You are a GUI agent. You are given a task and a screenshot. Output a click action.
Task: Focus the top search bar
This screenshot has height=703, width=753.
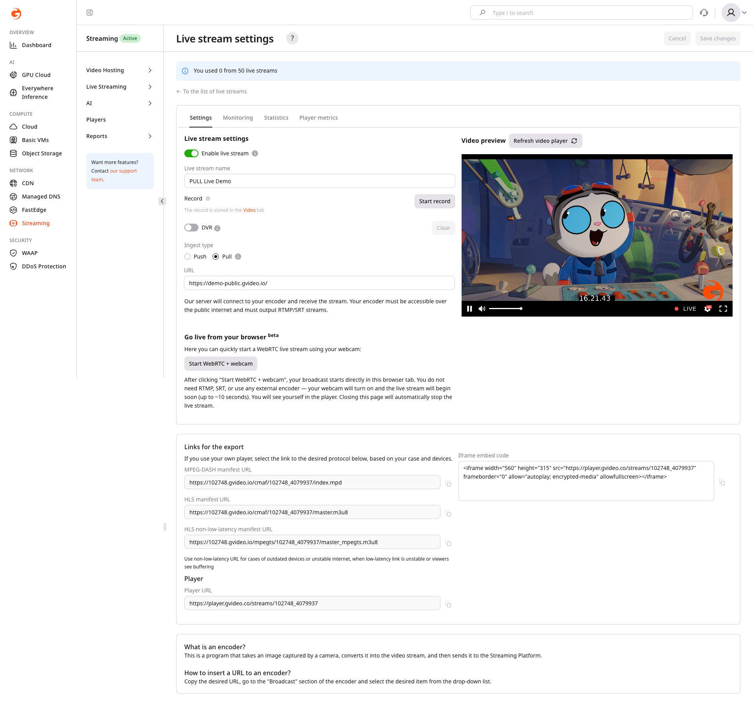(582, 13)
